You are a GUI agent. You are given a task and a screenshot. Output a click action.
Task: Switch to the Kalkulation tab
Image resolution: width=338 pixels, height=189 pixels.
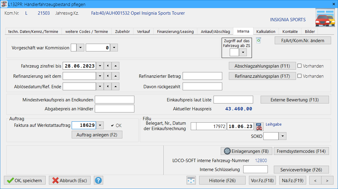[x=266, y=31]
